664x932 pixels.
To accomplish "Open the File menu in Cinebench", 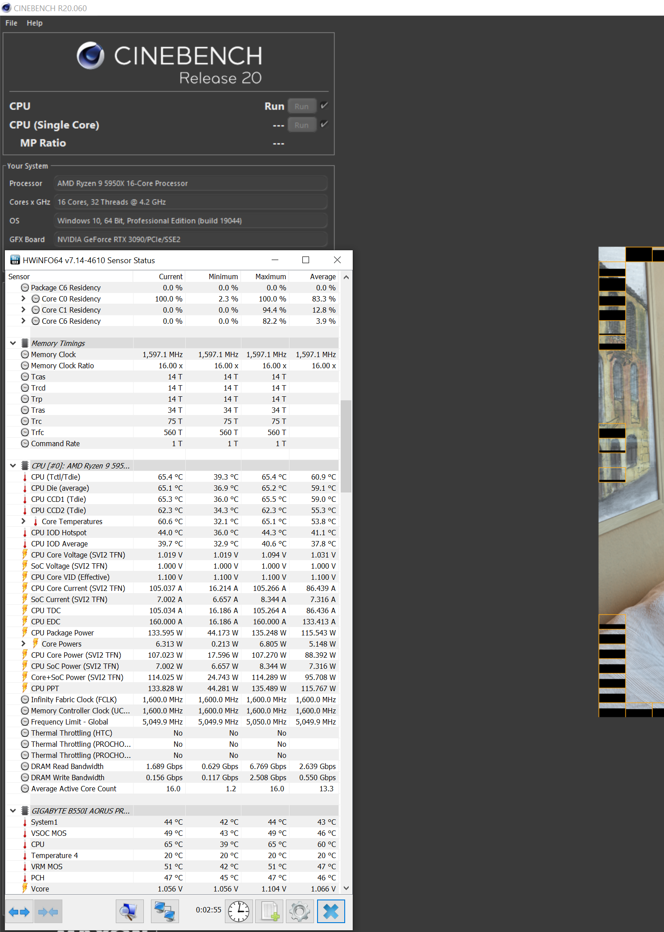I will tap(11, 23).
